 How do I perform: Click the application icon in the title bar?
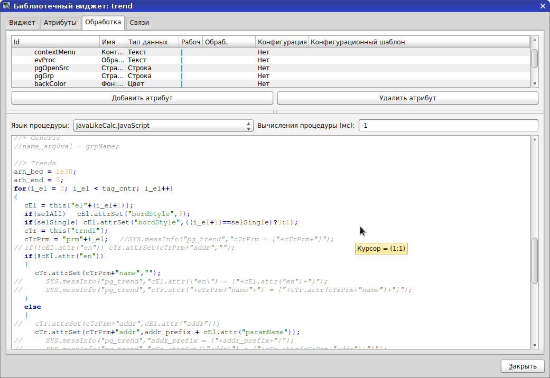coord(6,6)
